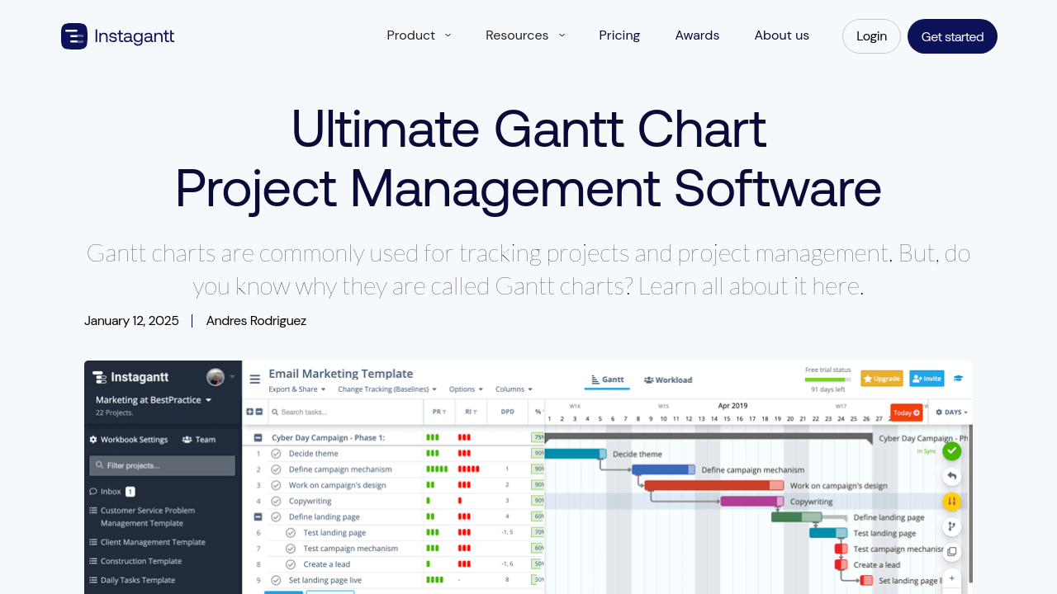Open the DAYS zoom level dropdown
The height and width of the screenshot is (594, 1057).
point(952,412)
